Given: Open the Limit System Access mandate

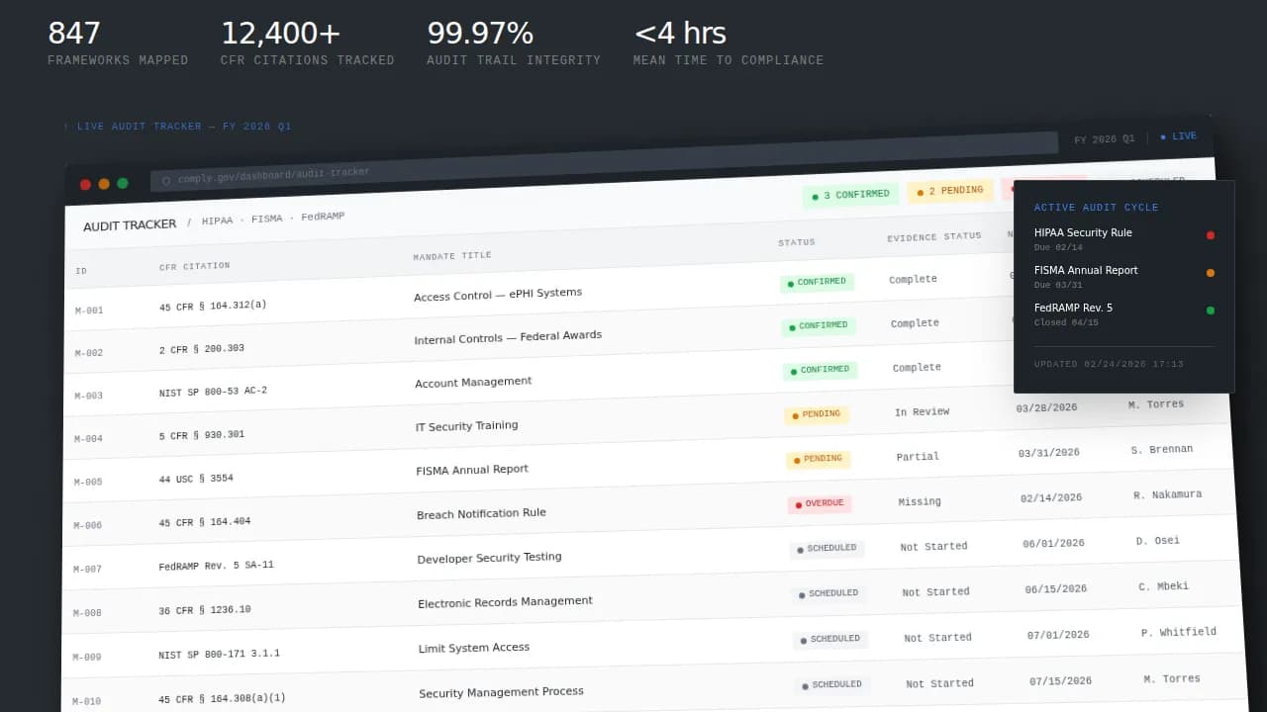Looking at the screenshot, I should click(x=474, y=649).
